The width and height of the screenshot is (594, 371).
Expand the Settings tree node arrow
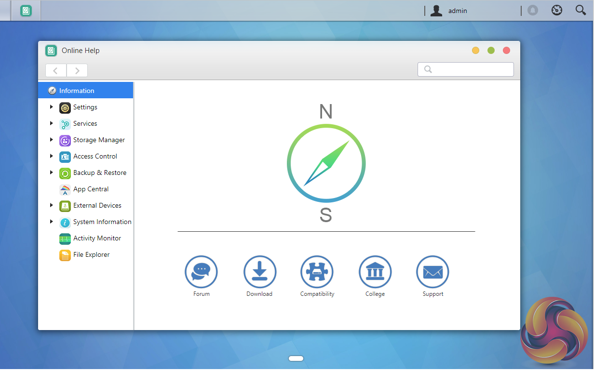pos(52,107)
